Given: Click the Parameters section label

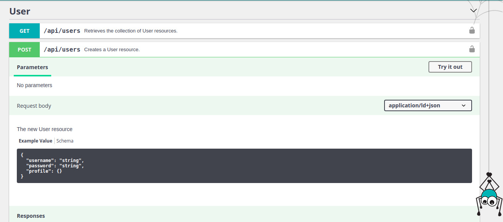Looking at the screenshot, I should coord(32,67).
